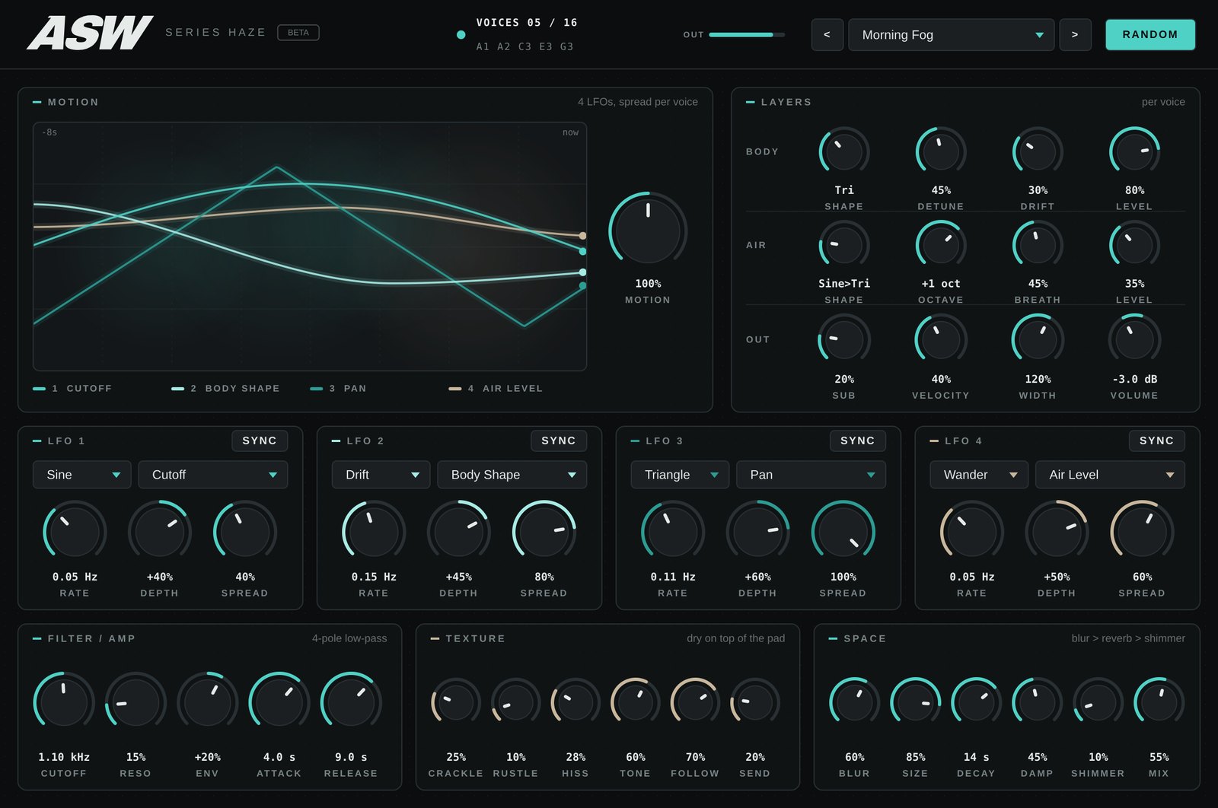Click the BETA badge

tap(298, 33)
